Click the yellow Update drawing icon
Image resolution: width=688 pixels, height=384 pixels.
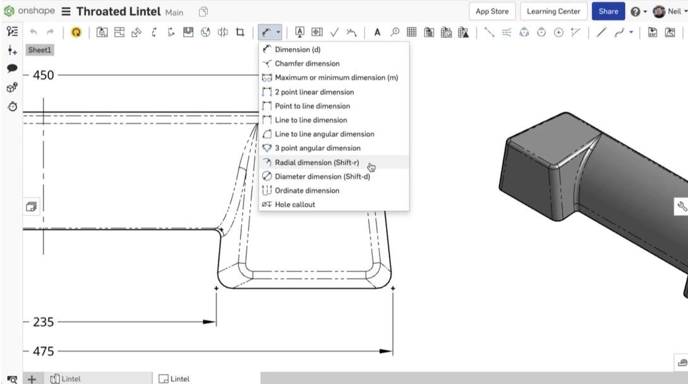76,32
